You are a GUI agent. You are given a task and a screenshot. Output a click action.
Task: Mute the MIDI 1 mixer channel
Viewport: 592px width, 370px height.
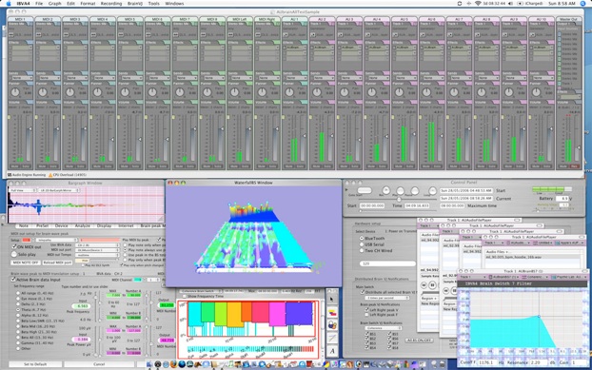pyautogui.click(x=14, y=166)
